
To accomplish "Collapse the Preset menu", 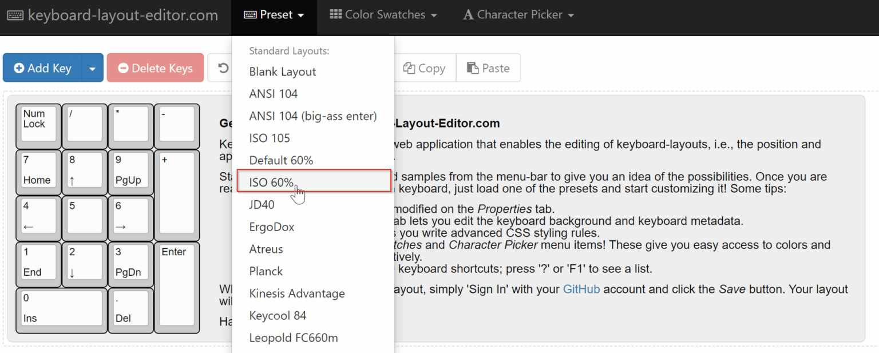I will pyautogui.click(x=274, y=15).
